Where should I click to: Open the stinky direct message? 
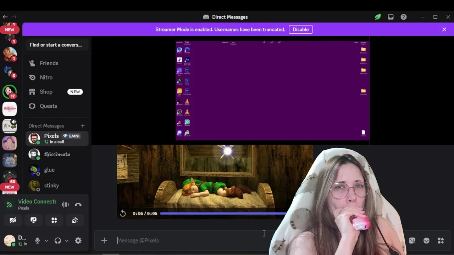click(x=57, y=186)
